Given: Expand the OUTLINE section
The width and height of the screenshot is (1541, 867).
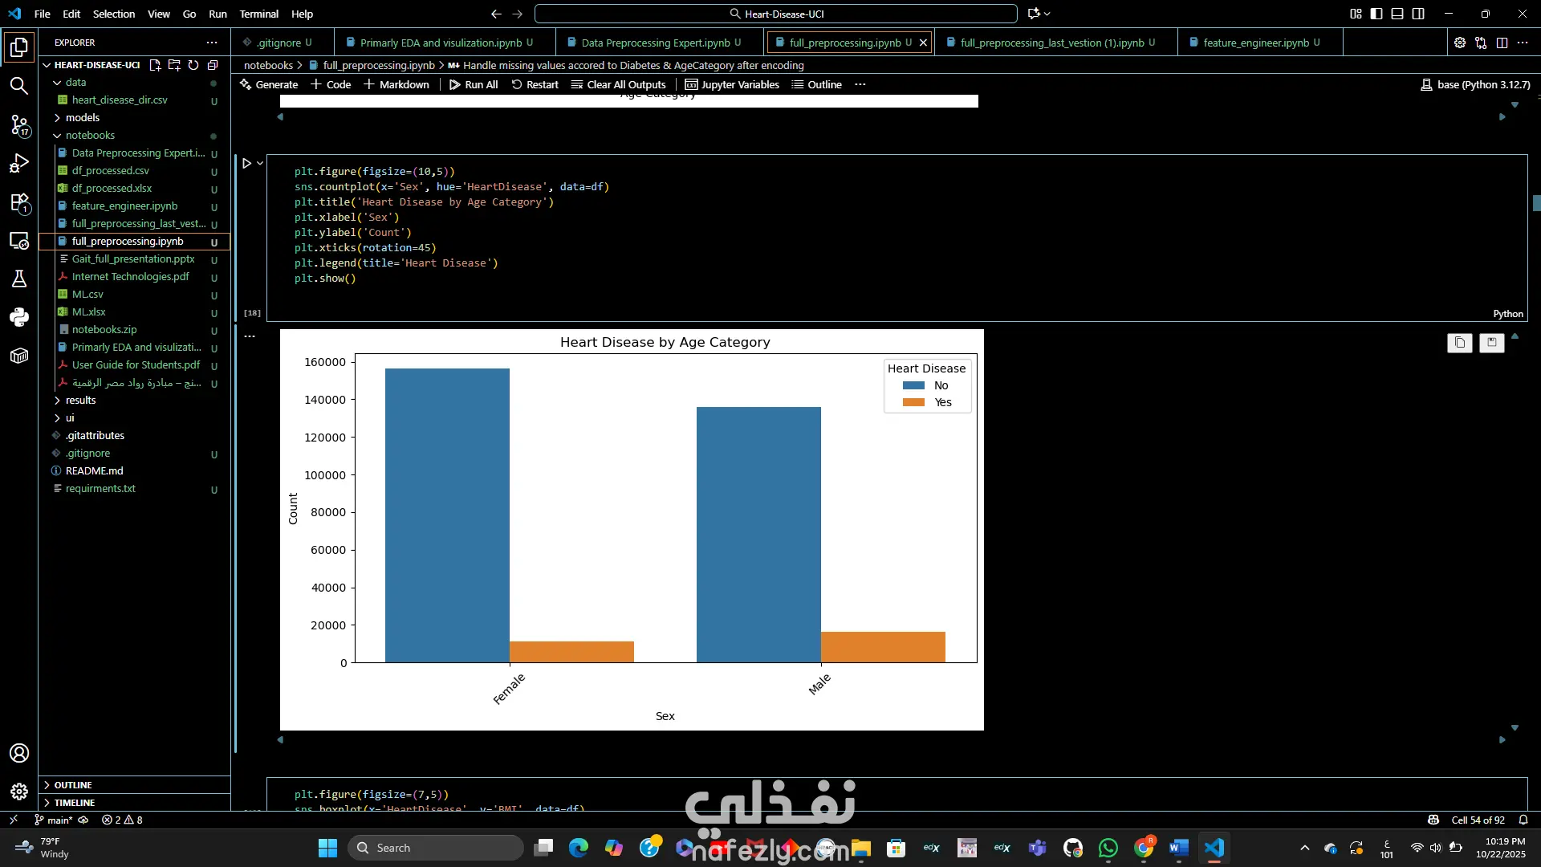Looking at the screenshot, I should (73, 785).
